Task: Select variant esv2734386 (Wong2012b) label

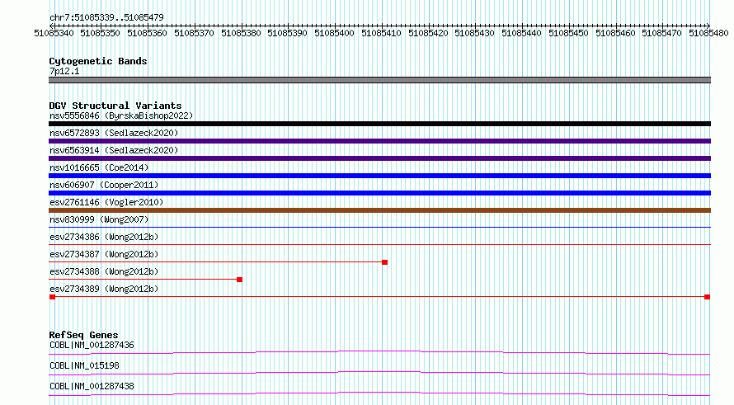Action: pos(104,237)
